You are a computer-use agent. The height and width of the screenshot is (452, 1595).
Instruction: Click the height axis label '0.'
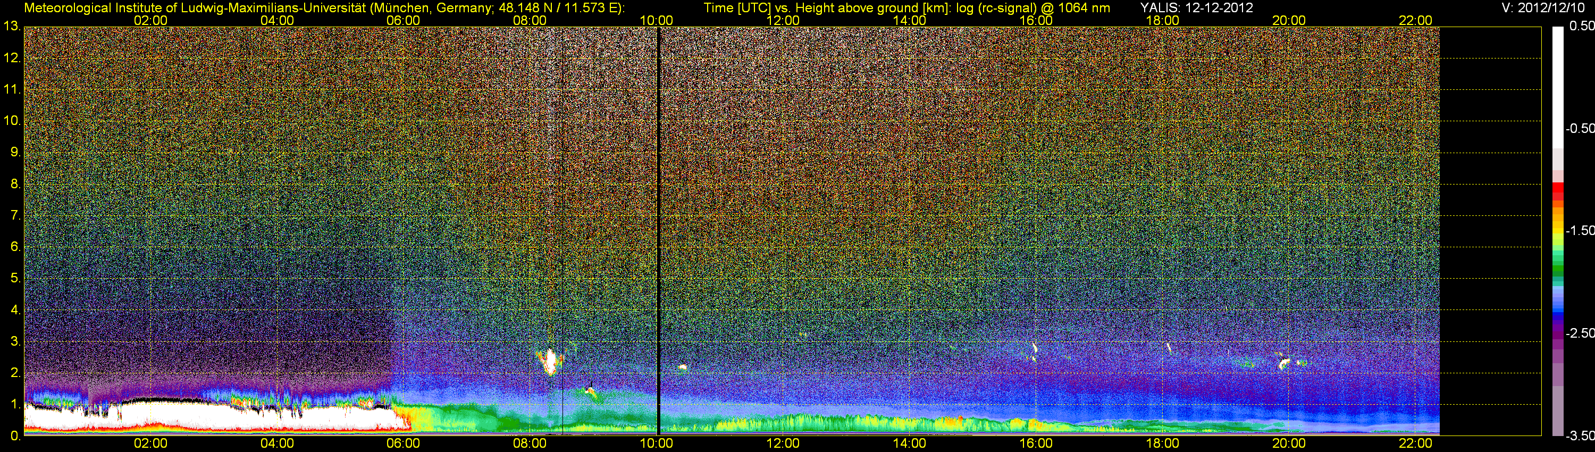[15, 436]
